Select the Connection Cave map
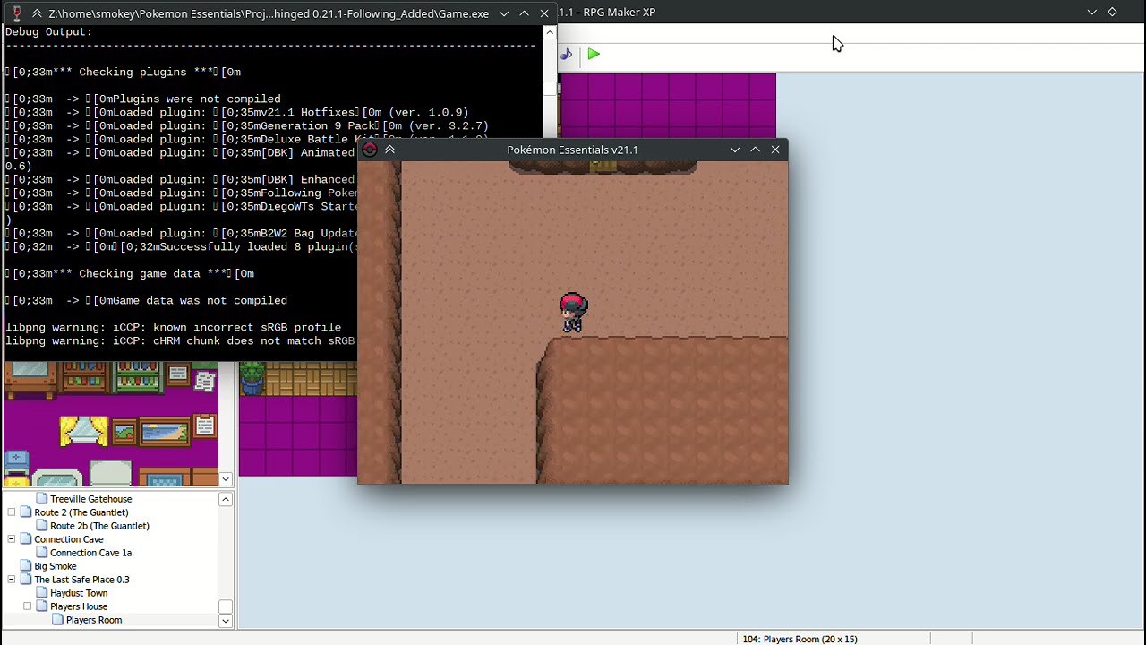 point(68,539)
